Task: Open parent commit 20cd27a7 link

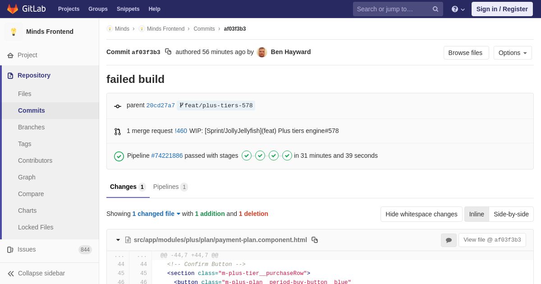Action: click(x=160, y=105)
